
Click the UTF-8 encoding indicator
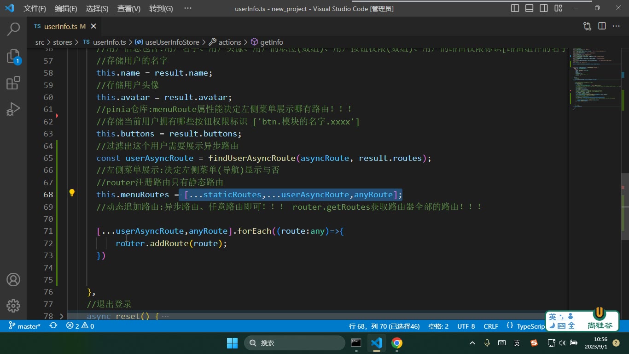coord(466,326)
